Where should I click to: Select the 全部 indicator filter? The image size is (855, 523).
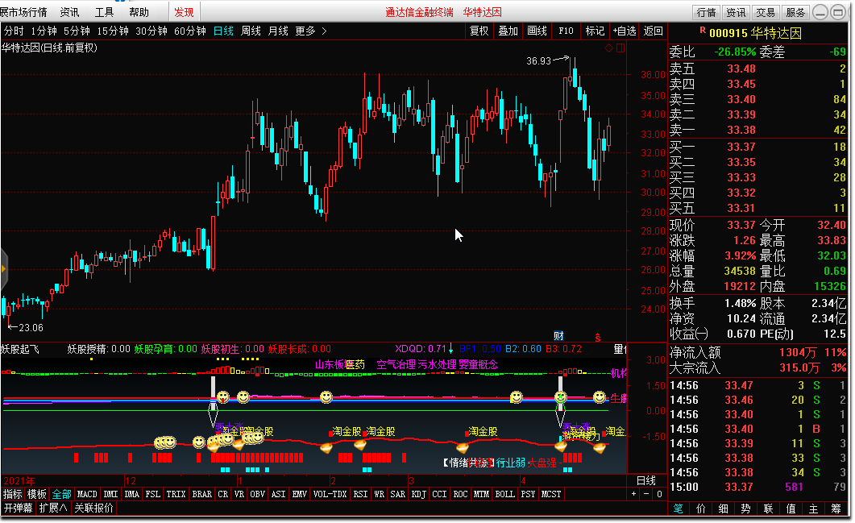[x=61, y=494]
